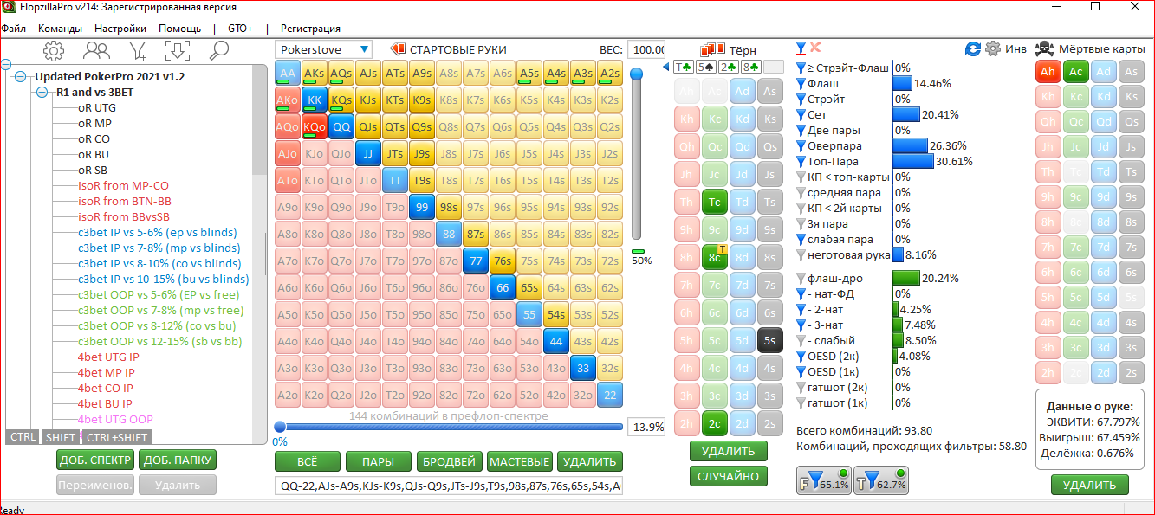Toggle filter funnel for Стрэйт
Viewport: 1155px width, 515px height.
coord(801,100)
